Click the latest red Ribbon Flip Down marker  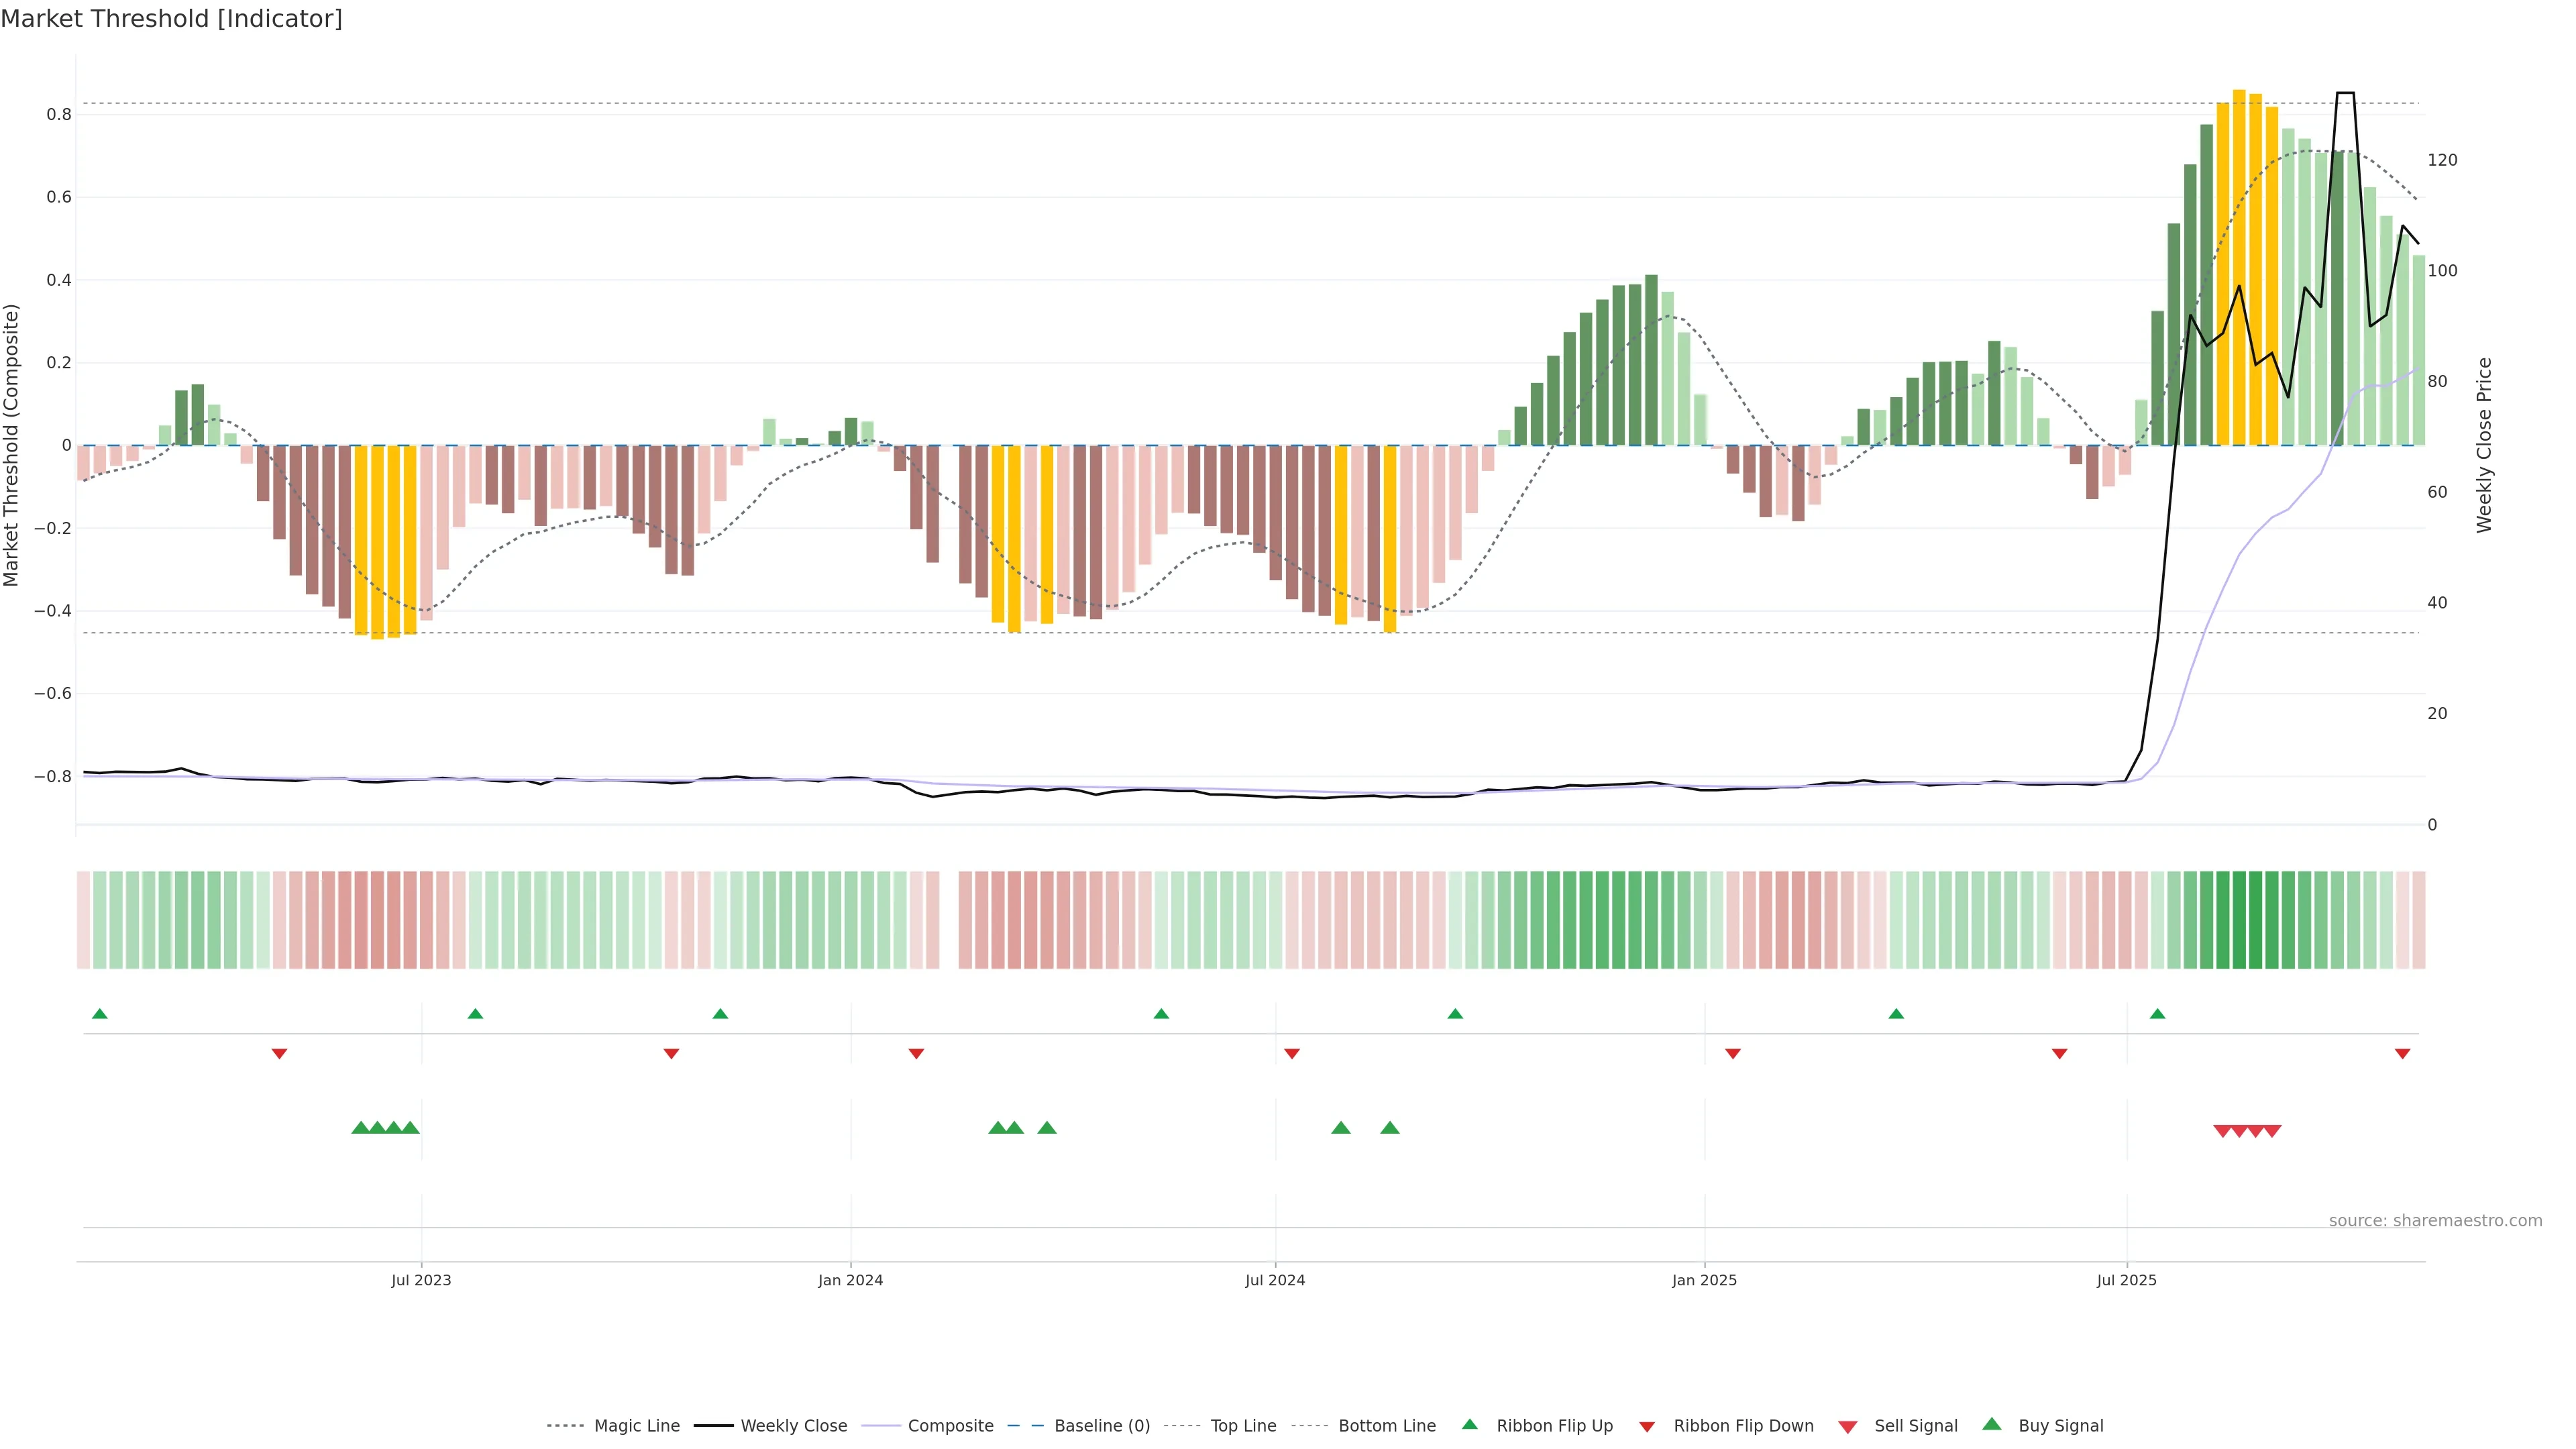point(2402,1053)
